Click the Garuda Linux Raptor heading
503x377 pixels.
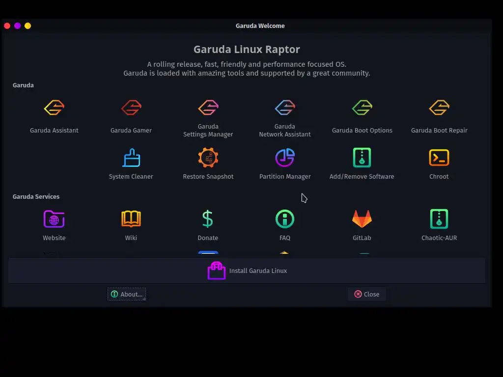(247, 50)
